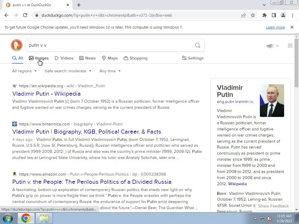
Task: Close the 'putin v v' tab
Action: tap(68, 5)
